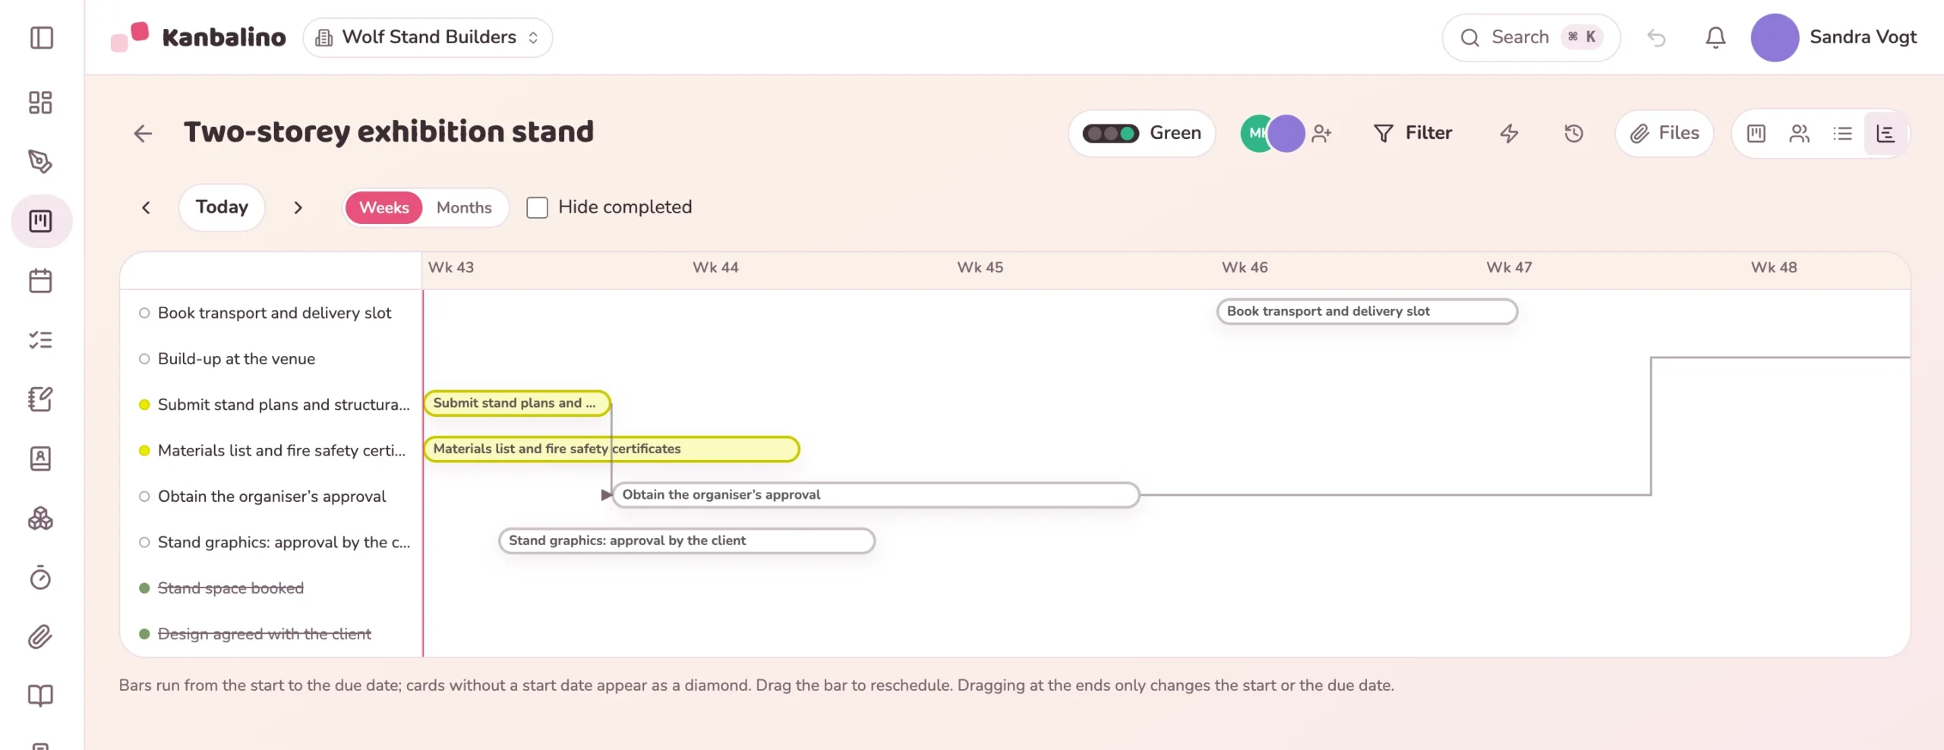Switch timeline scale to Months
Image resolution: width=1944 pixels, height=750 pixels.
pos(464,207)
